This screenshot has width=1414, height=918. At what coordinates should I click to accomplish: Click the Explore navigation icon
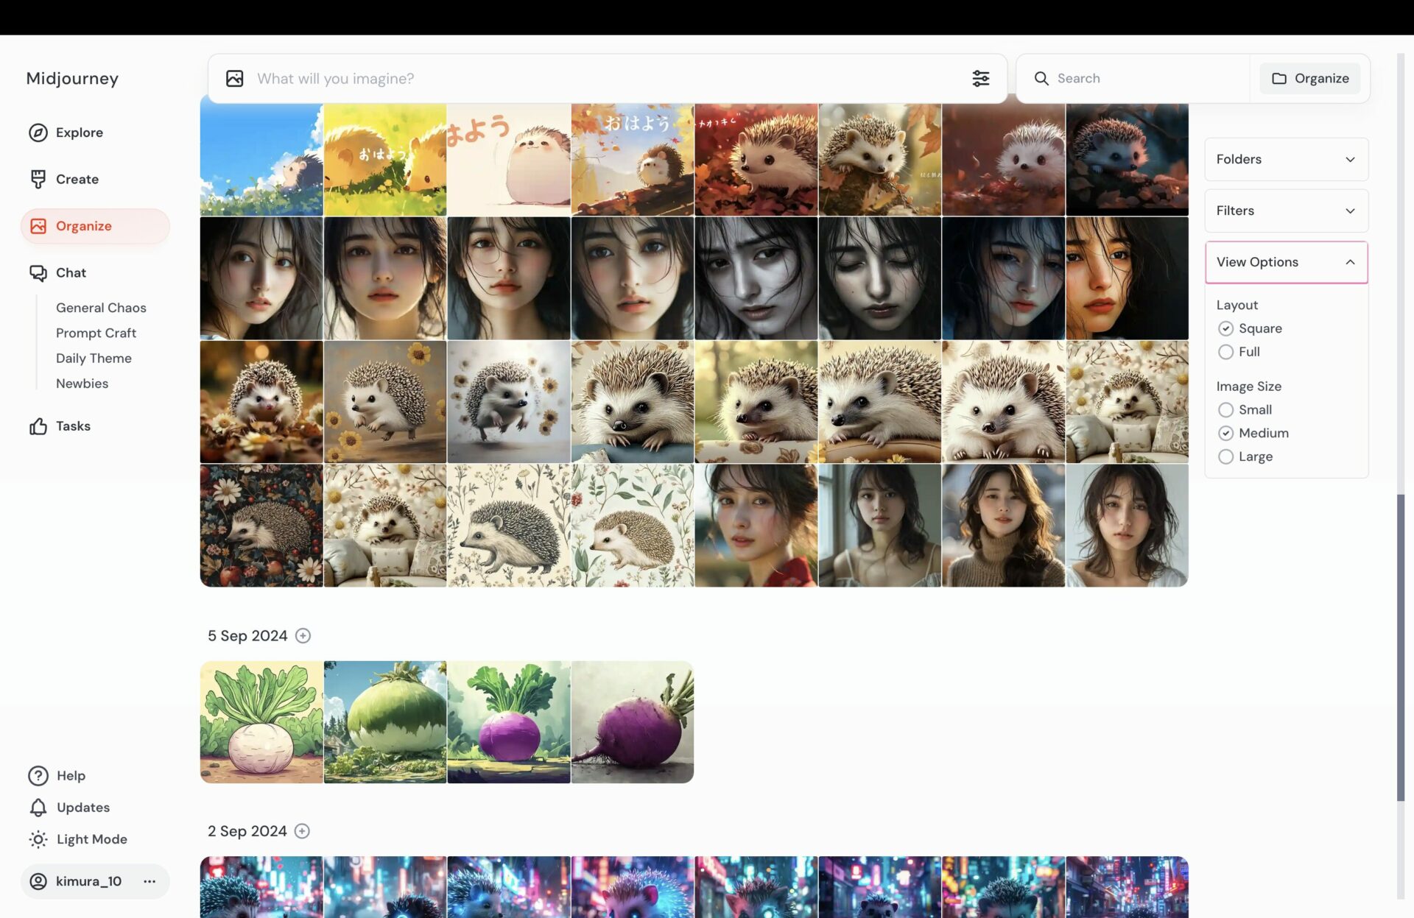point(37,132)
